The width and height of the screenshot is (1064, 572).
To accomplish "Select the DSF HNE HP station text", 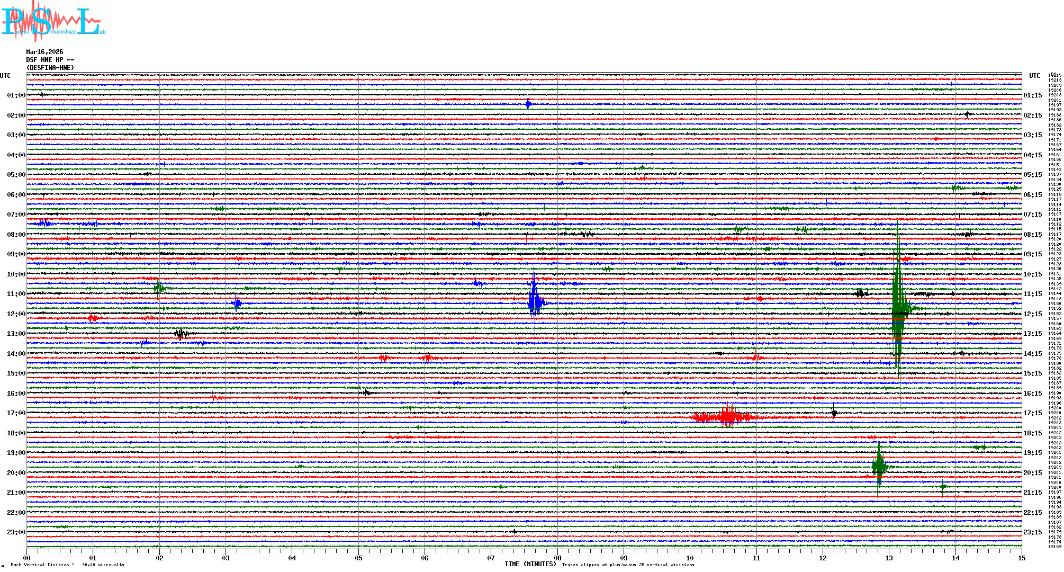I will pyautogui.click(x=50, y=60).
